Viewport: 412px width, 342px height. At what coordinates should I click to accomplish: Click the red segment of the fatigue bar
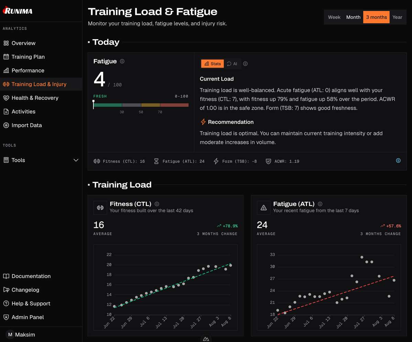(x=174, y=105)
